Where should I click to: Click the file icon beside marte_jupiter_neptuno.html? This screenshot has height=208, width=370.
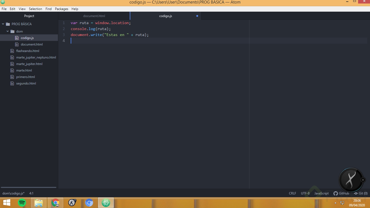pos(12,57)
